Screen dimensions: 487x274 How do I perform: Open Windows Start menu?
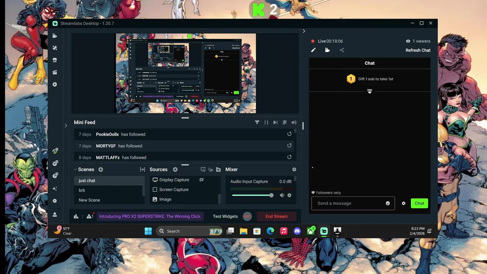pyautogui.click(x=148, y=231)
